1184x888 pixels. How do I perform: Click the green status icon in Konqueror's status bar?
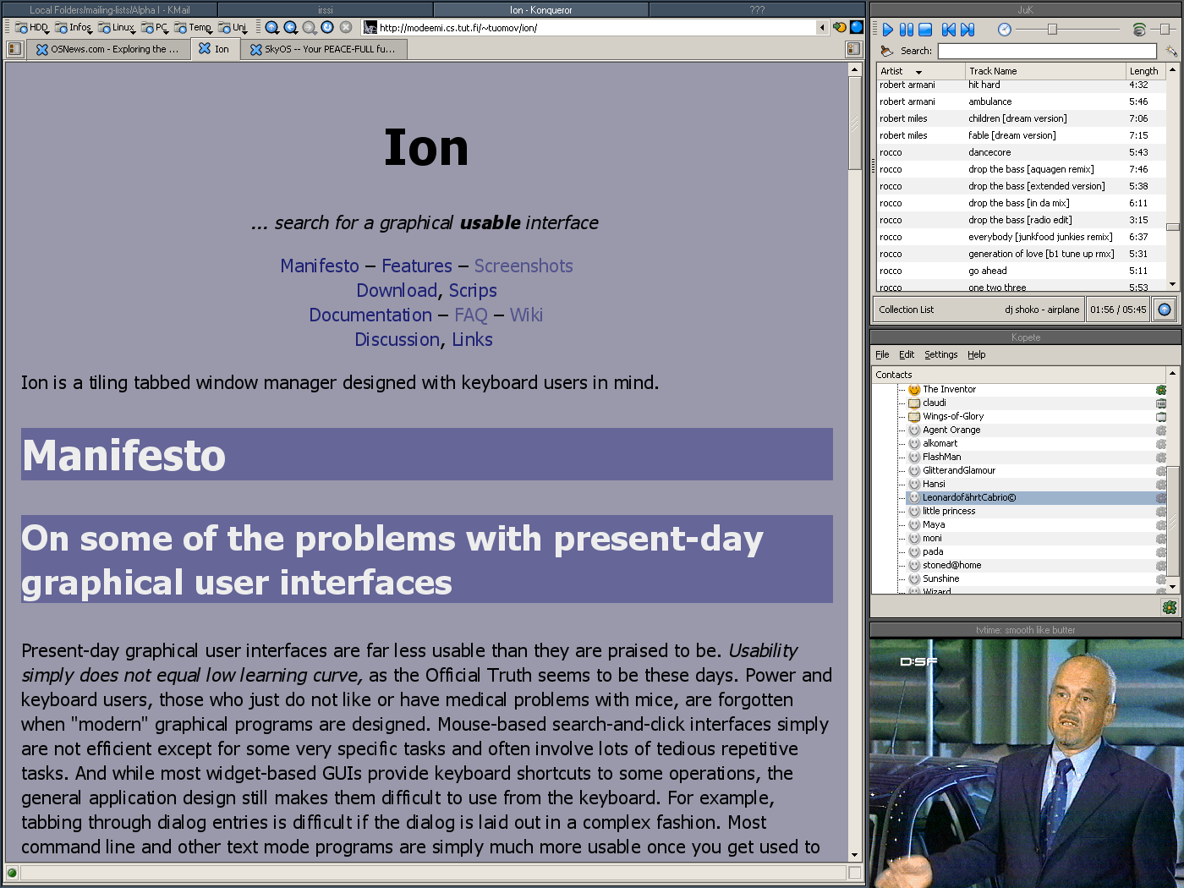pos(12,874)
